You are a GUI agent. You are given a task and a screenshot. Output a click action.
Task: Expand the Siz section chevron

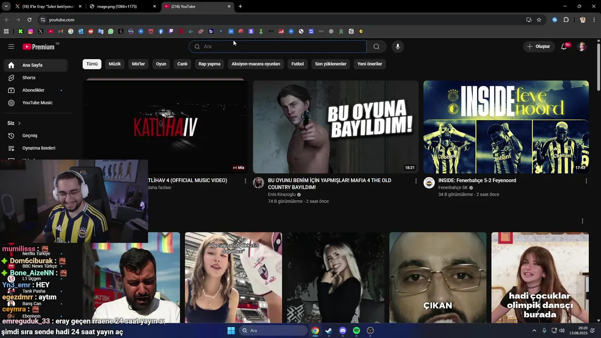tap(19, 123)
